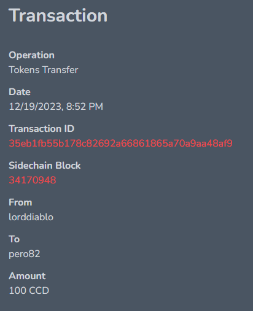Screen dimensions: 253x311
Task: Click the Transaction heading
Action: (58, 15)
